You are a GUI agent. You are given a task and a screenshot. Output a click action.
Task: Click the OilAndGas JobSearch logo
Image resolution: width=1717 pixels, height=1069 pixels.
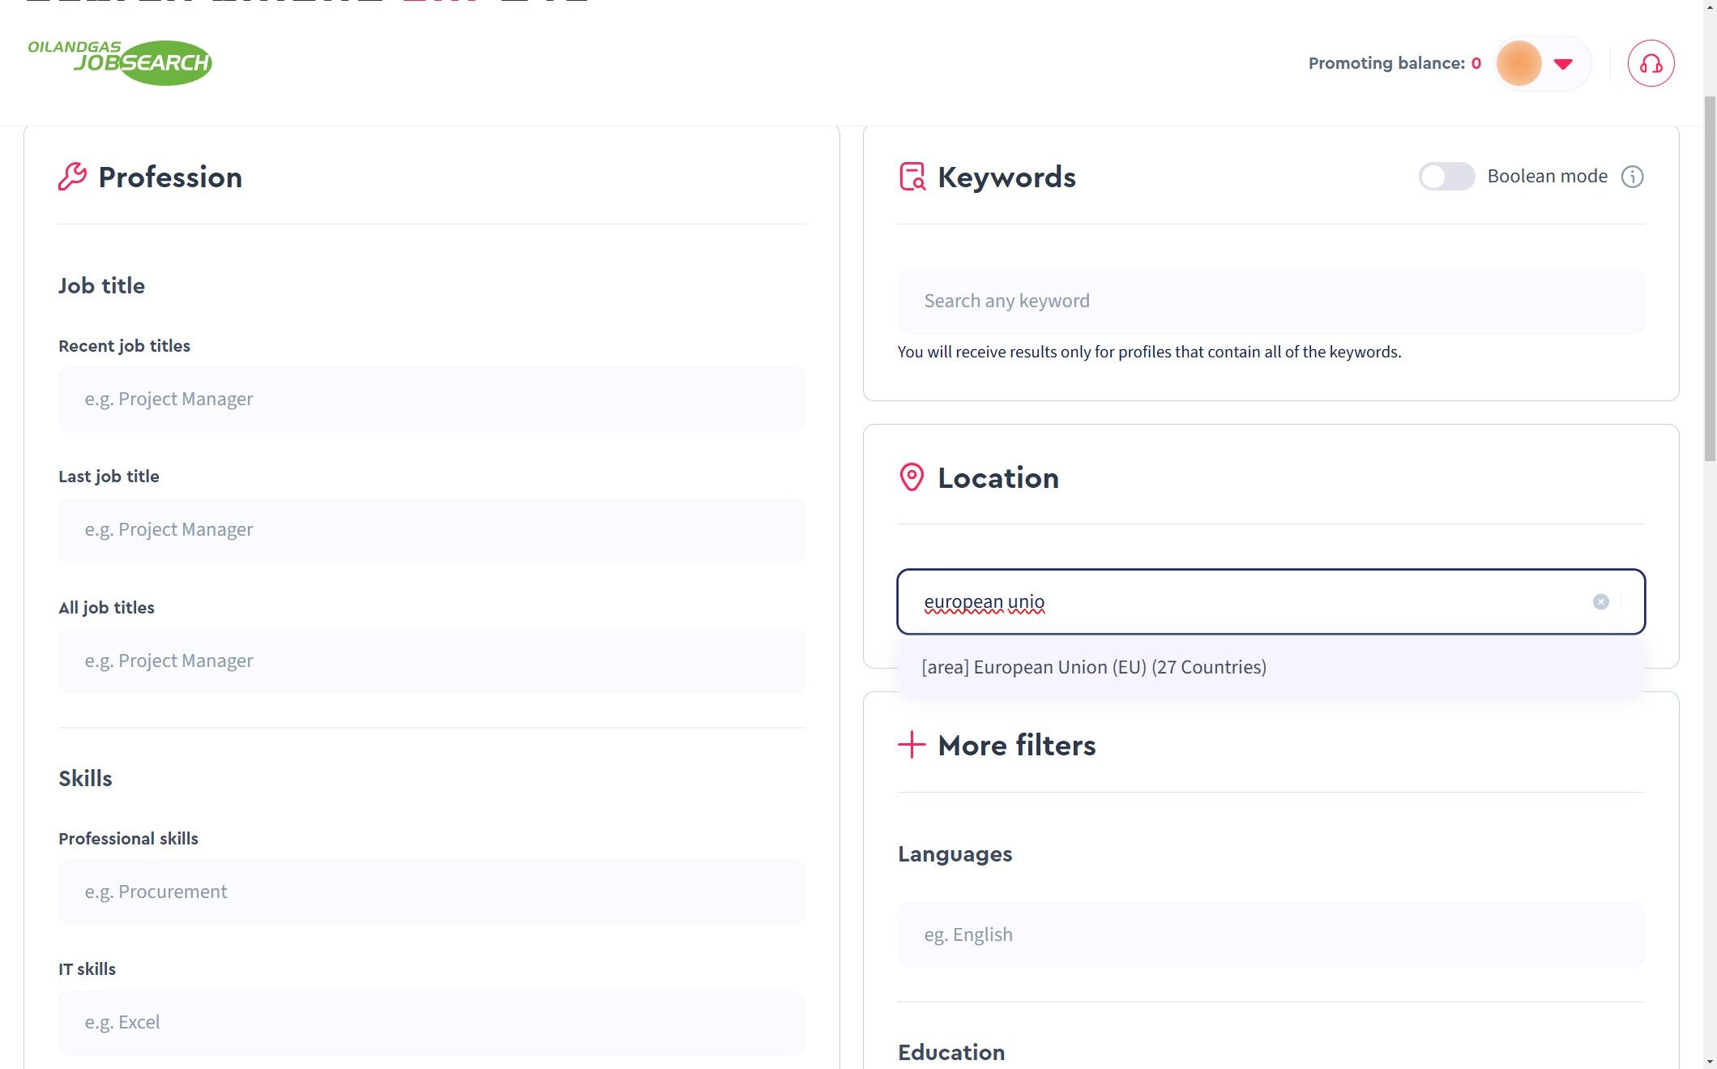pos(120,62)
